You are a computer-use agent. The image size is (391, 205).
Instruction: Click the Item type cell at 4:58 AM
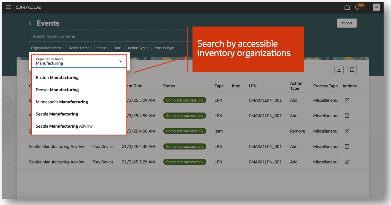tap(219, 131)
